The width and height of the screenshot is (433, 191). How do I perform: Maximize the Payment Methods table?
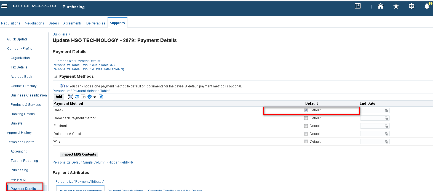[71, 97]
